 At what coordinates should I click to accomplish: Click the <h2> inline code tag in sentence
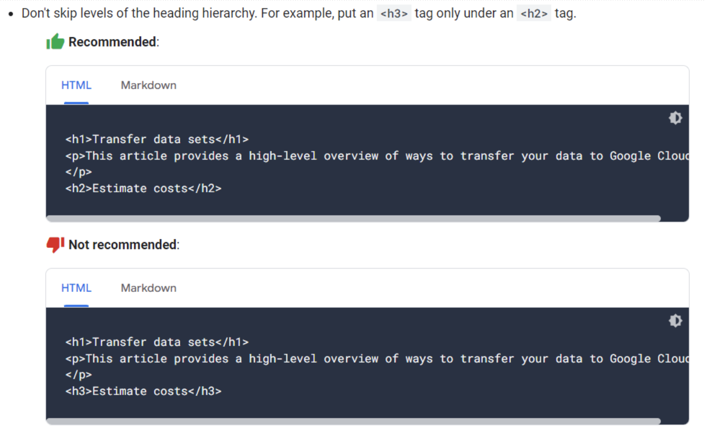[534, 14]
